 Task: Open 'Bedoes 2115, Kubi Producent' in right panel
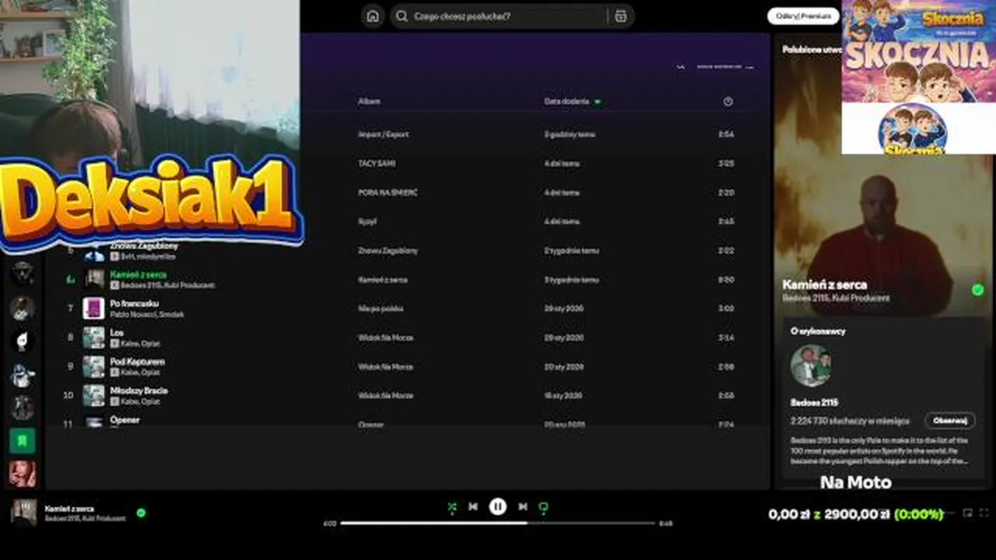pyautogui.click(x=836, y=298)
